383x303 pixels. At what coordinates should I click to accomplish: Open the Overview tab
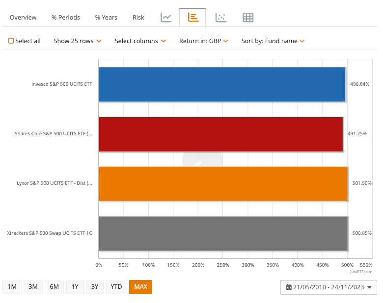click(23, 18)
